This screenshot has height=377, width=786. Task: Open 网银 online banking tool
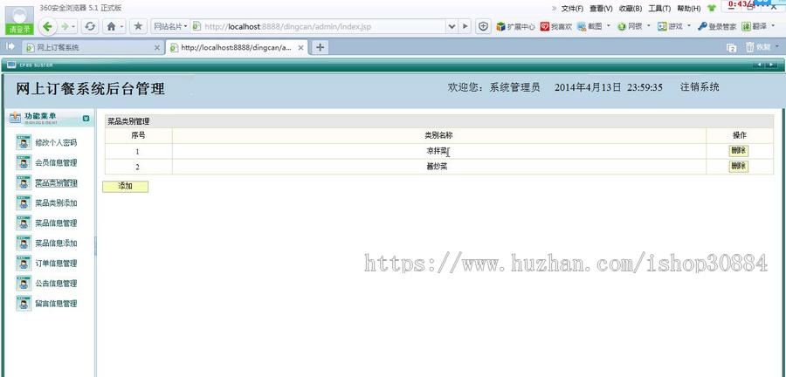click(630, 26)
